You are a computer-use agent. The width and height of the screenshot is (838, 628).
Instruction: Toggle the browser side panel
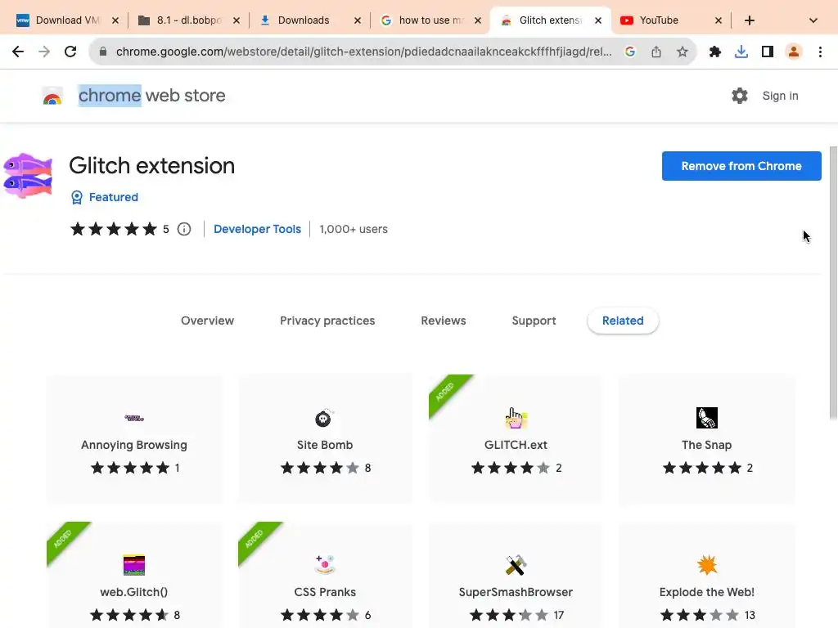point(768,52)
